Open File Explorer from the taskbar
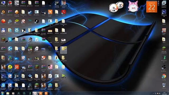 [x=8, y=93]
